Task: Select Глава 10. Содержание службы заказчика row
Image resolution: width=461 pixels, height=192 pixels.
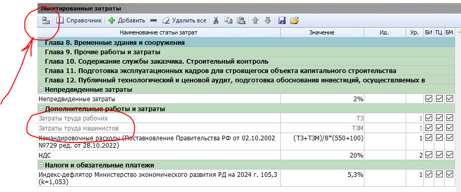Action: pyautogui.click(x=246, y=62)
